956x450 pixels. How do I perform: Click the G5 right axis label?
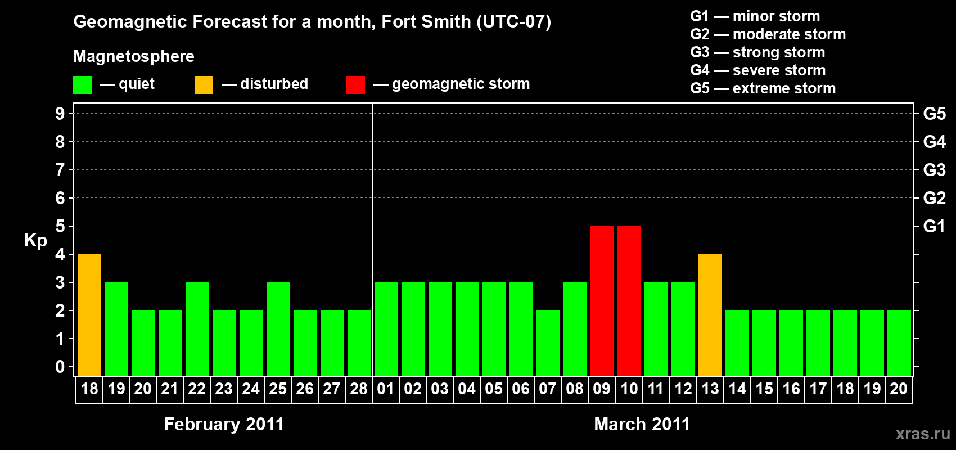pyautogui.click(x=934, y=114)
